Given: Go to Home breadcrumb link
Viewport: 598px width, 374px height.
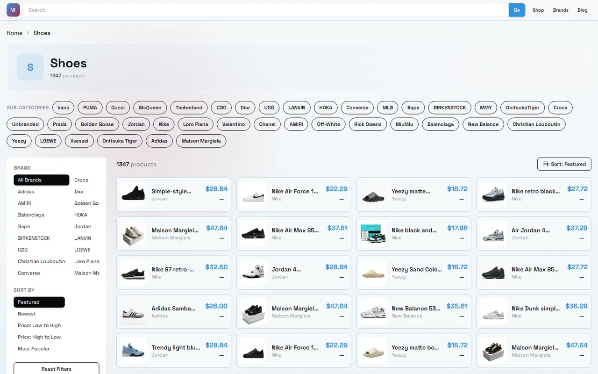Looking at the screenshot, I should coord(14,33).
